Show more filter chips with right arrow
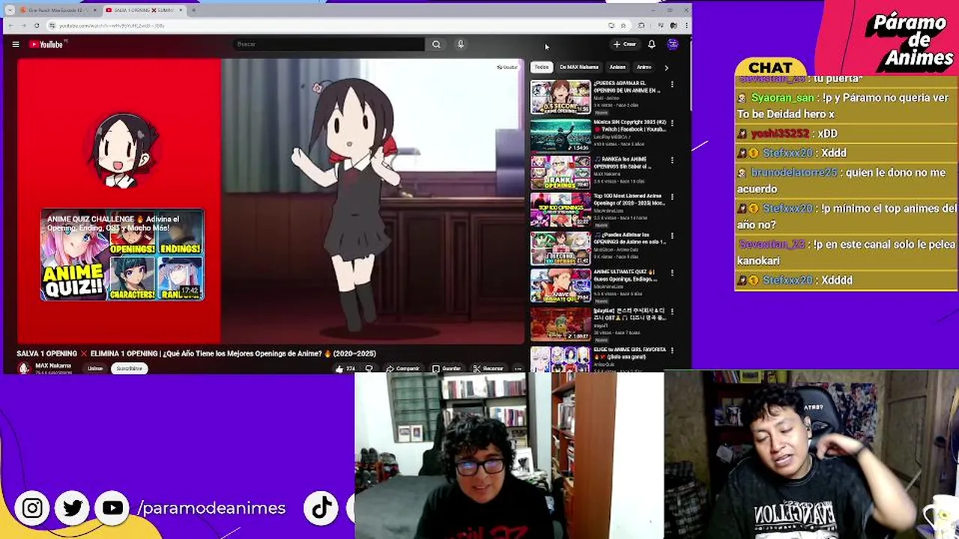Image resolution: width=959 pixels, height=539 pixels. (x=666, y=67)
